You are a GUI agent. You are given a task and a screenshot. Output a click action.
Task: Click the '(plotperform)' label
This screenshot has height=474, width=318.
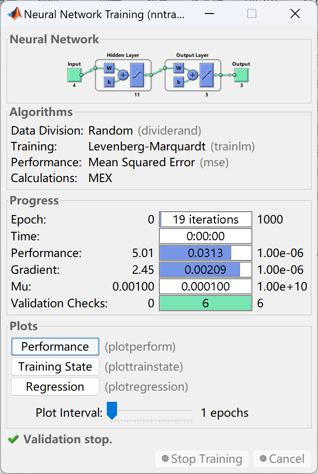(140, 347)
